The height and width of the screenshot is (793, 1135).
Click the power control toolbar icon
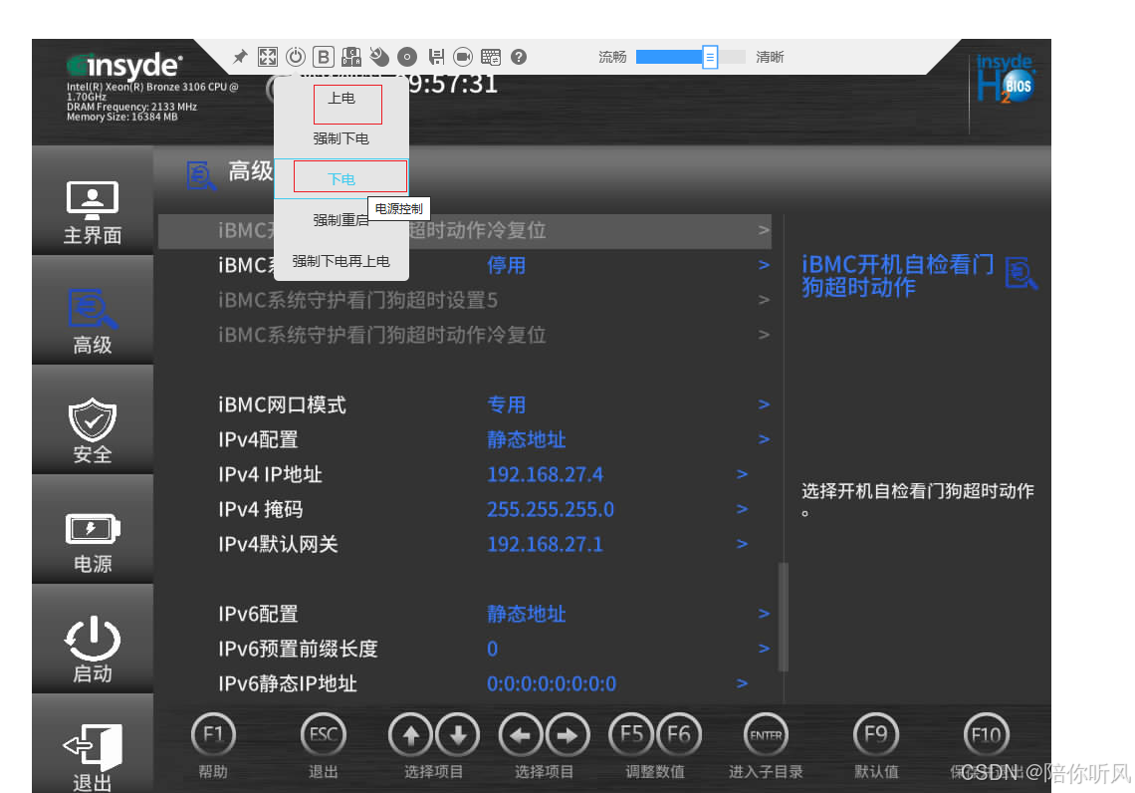pyautogui.click(x=296, y=57)
